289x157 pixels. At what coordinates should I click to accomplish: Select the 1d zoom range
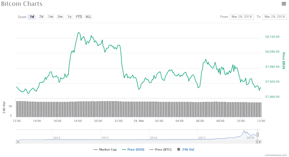[32, 17]
